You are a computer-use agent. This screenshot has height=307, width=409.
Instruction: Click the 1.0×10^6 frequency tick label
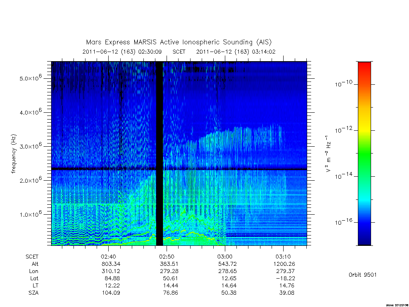coord(30,214)
